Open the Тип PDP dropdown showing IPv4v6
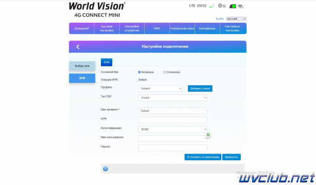Image resolution: width=316 pixels, height=185 pixels. 172,98
